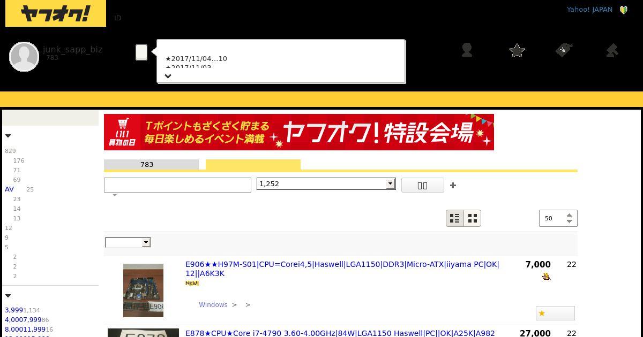Open thumbnail of E906 motherboard listing

point(143,290)
